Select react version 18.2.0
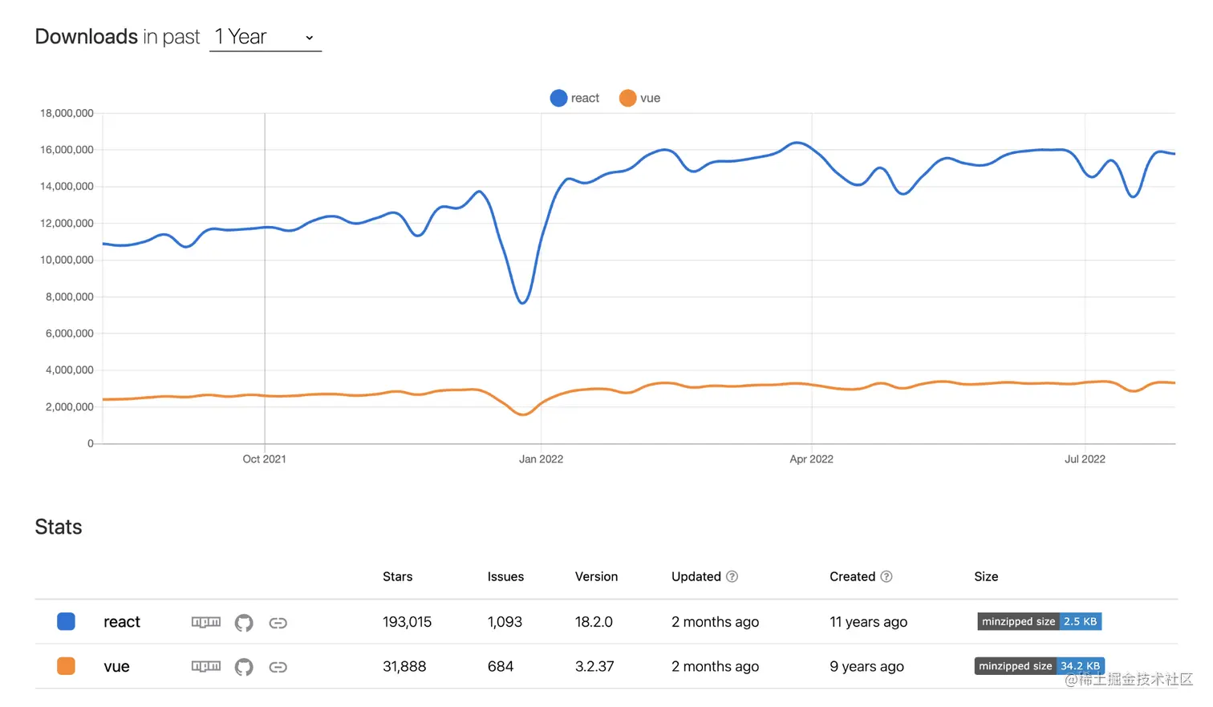Image resolution: width=1213 pixels, height=707 pixels. [x=594, y=622]
